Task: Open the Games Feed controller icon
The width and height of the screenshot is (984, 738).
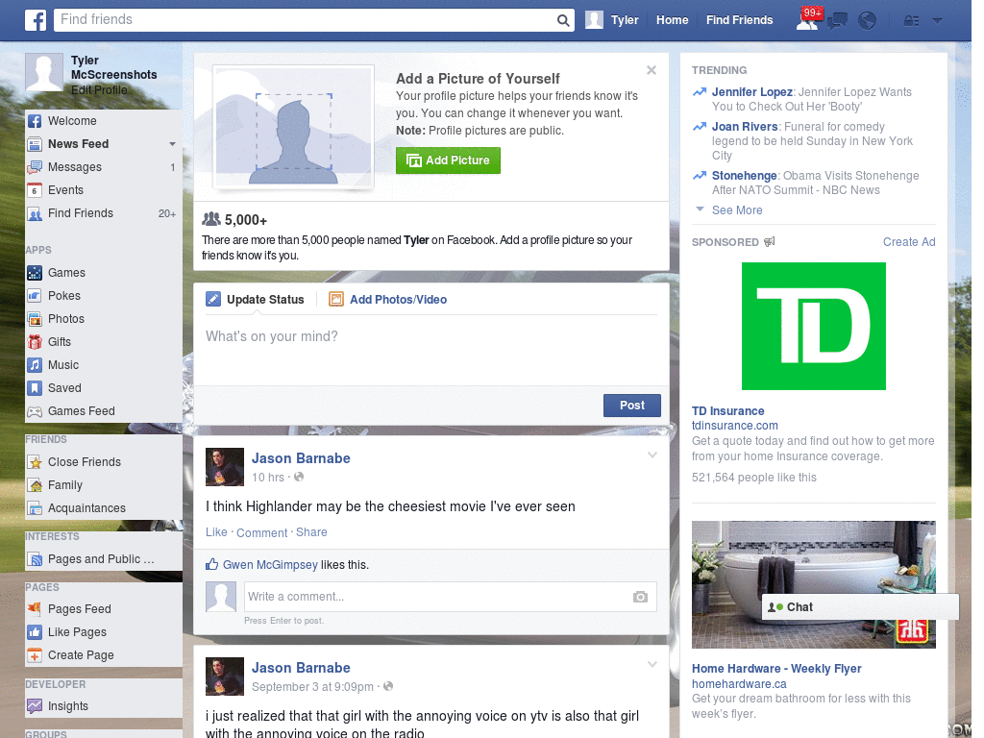Action: click(x=35, y=411)
